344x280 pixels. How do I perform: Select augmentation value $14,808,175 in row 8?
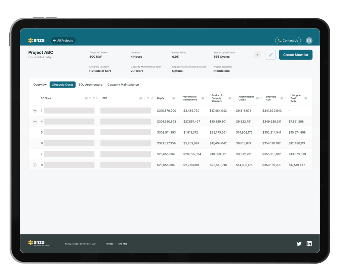[244, 165]
